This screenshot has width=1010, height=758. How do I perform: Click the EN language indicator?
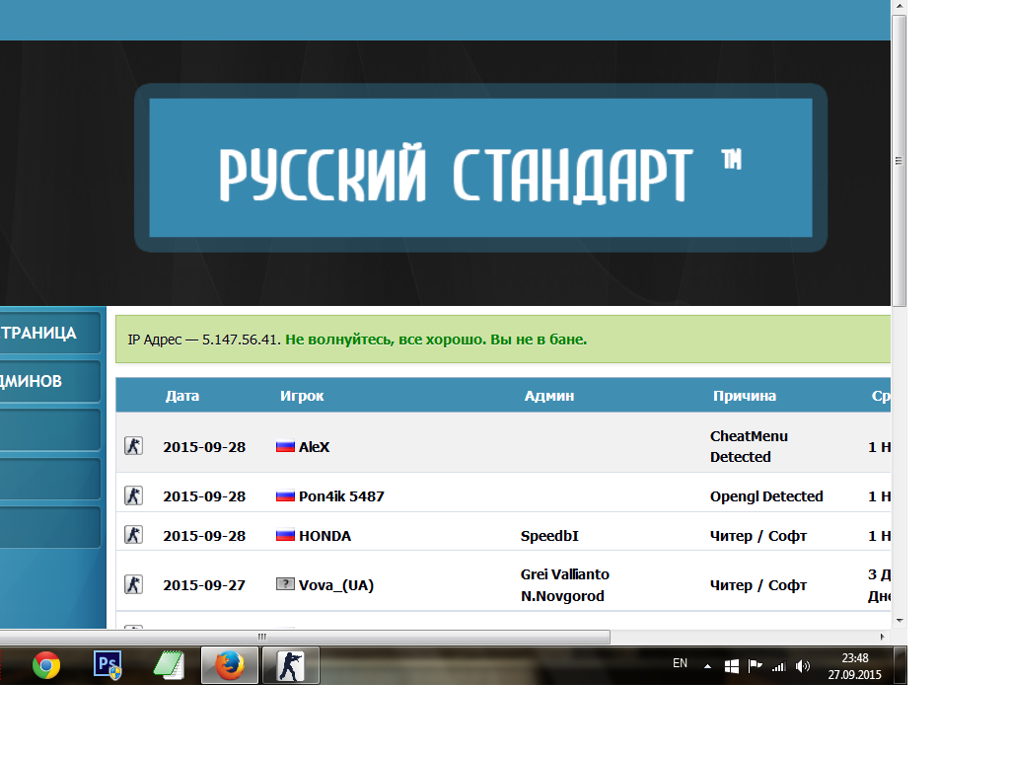(x=681, y=663)
